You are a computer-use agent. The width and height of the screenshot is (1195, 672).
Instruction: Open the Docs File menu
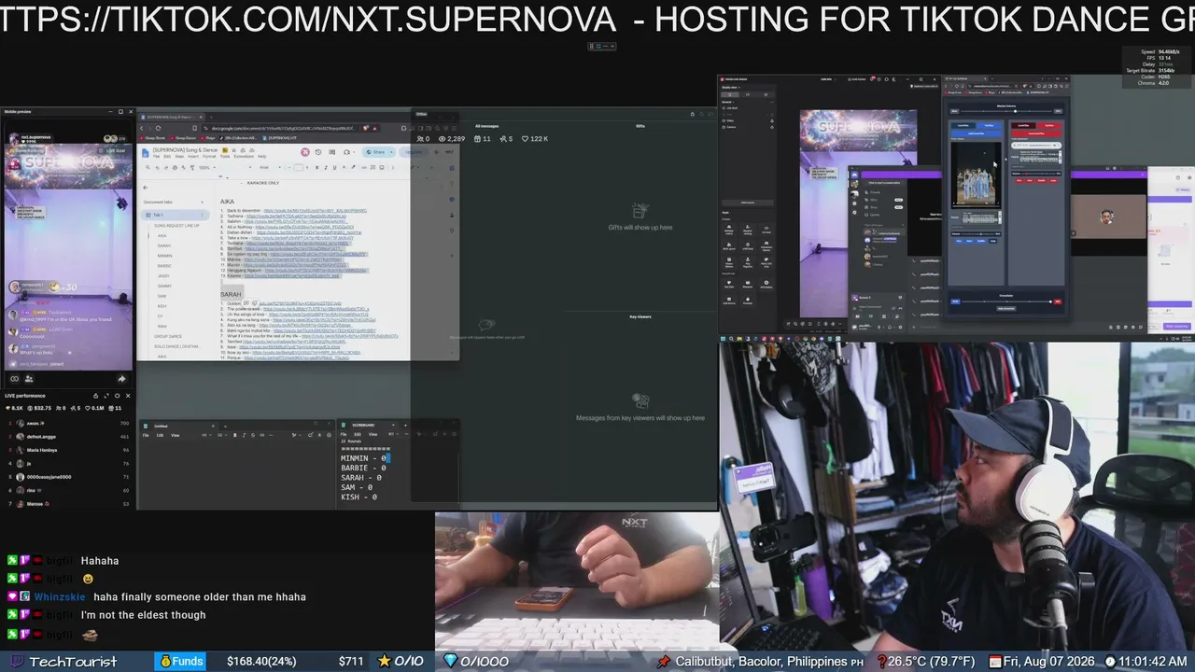pyautogui.click(x=156, y=157)
